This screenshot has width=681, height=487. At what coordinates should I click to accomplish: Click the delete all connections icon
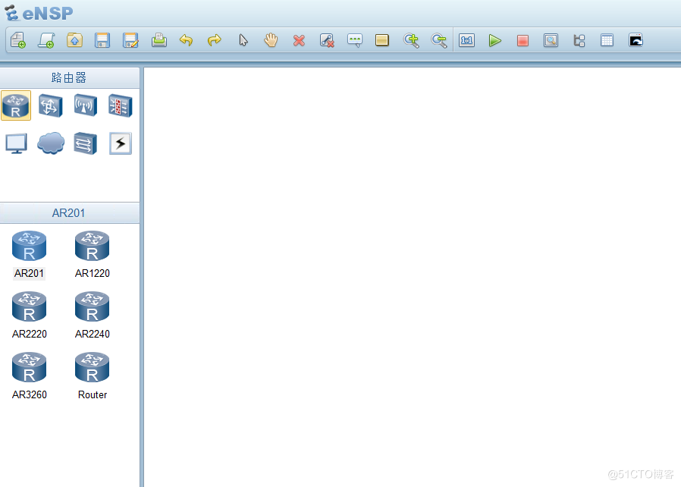327,40
